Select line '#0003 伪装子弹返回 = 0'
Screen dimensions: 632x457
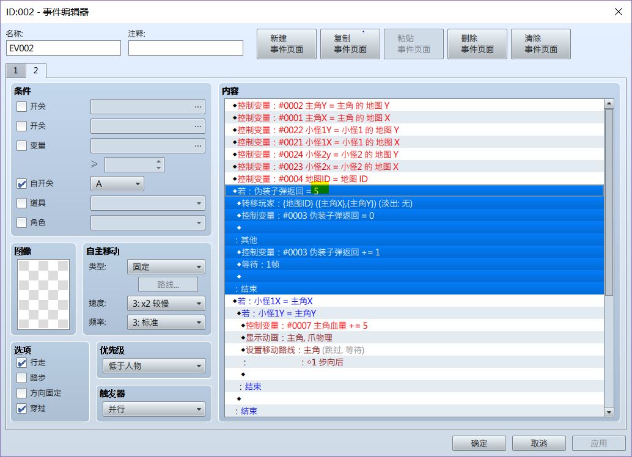[x=414, y=216]
